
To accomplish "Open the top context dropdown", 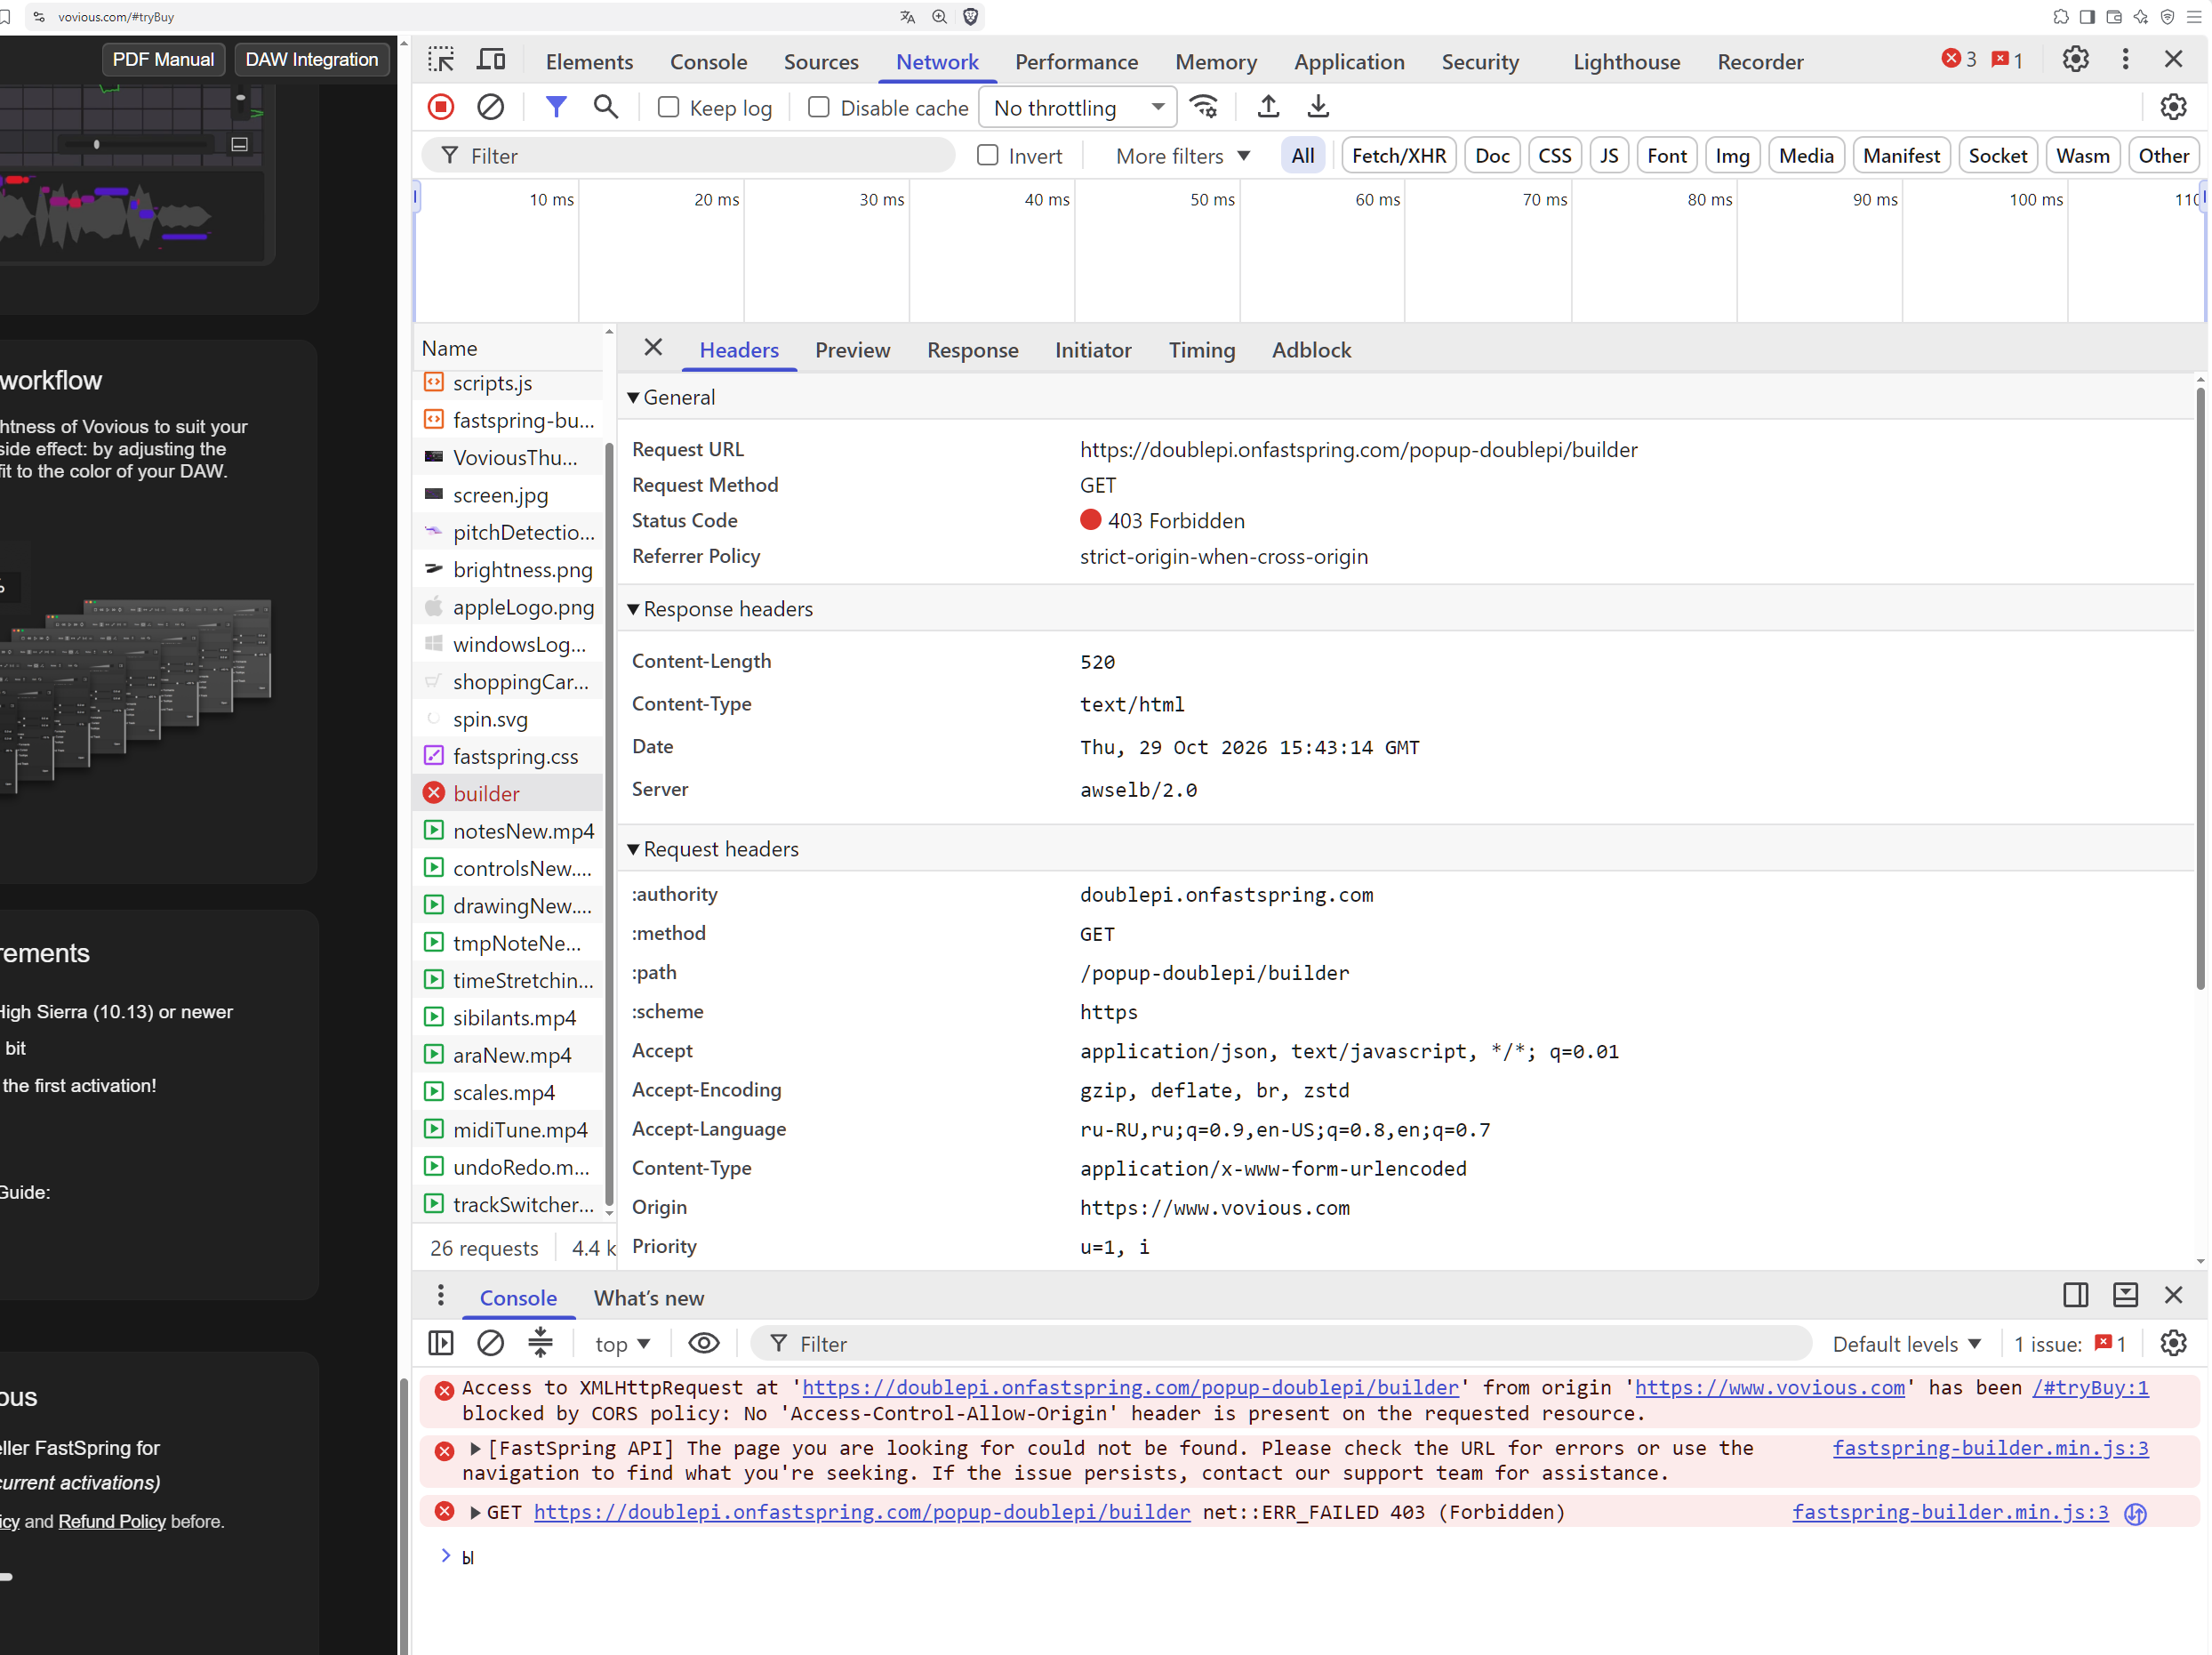I will click(x=622, y=1343).
